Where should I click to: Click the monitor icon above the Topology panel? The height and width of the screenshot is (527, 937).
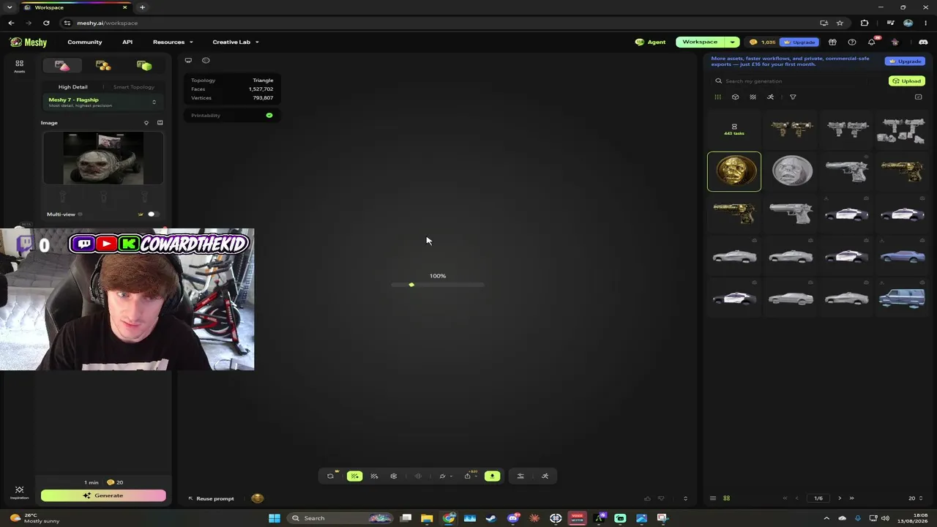tap(188, 61)
